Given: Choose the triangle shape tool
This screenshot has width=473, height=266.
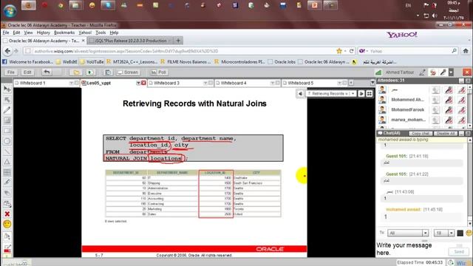Looking at the screenshot, I should click(x=7, y=162).
